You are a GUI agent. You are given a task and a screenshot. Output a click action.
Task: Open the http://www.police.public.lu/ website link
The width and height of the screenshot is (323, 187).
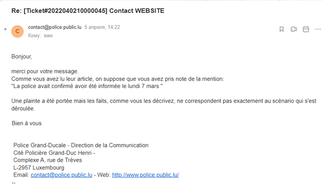pos(145,175)
